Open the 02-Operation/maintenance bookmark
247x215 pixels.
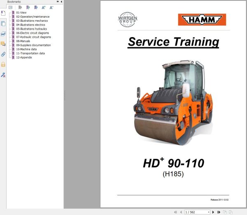[33, 17]
